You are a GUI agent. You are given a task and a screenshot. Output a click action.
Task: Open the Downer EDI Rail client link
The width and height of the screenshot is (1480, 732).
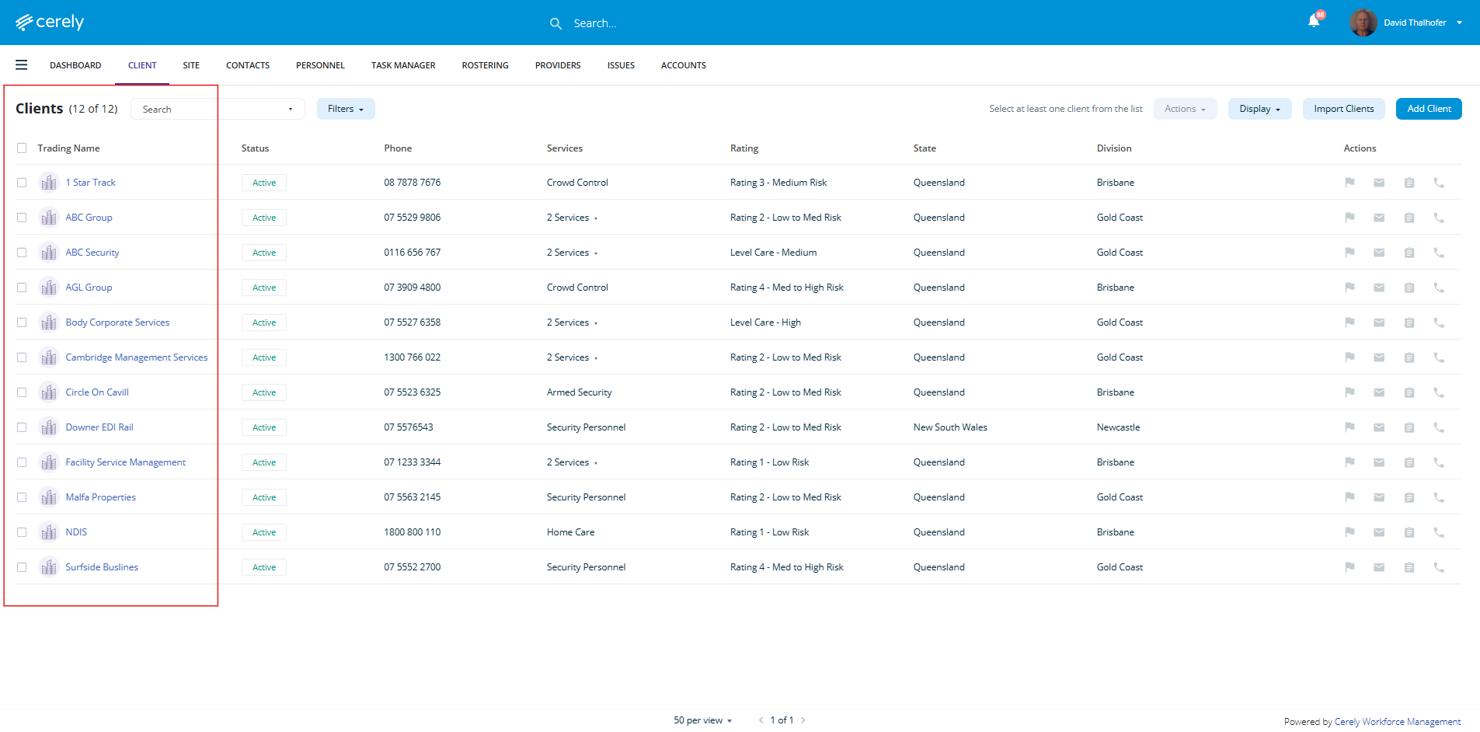click(x=99, y=427)
